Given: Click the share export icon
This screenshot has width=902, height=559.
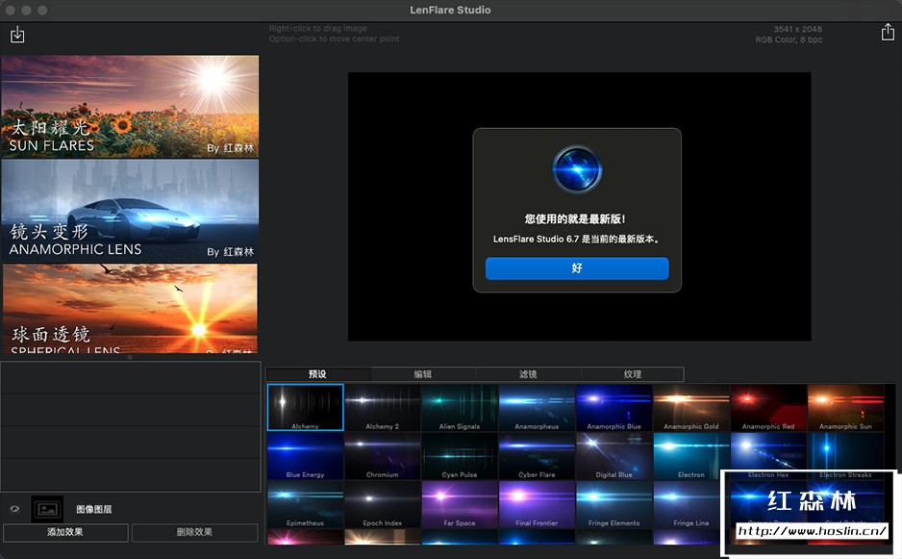Looking at the screenshot, I should pyautogui.click(x=888, y=33).
